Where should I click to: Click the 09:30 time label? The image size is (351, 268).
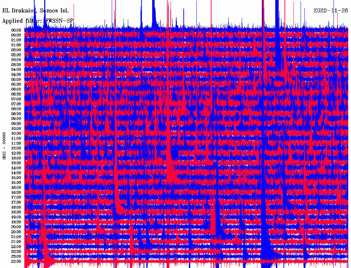pos(16,124)
